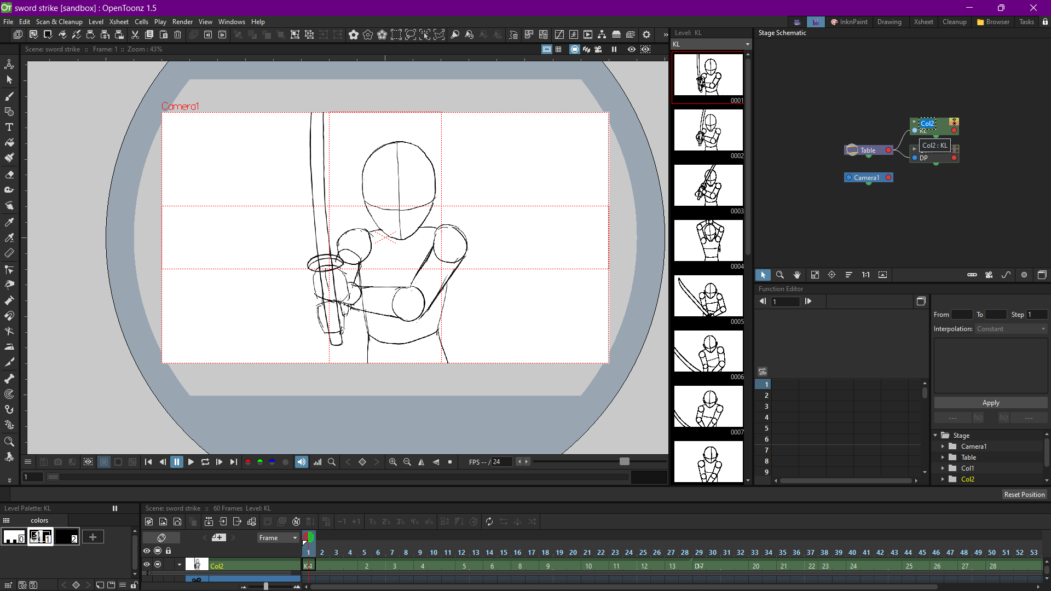
Task: Click the Apply button in Function Editor
Action: tap(990, 402)
